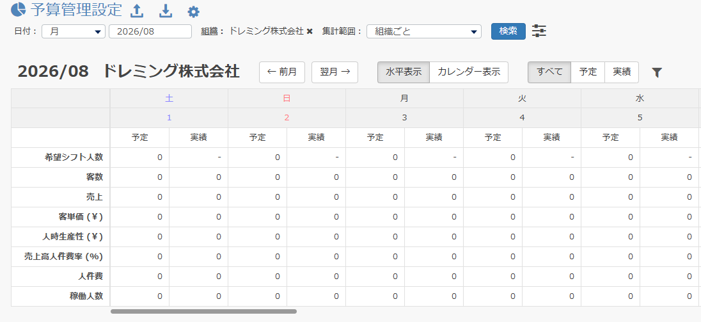Go to the previous month with ← 前月
Image resolution: width=701 pixels, height=322 pixels.
(x=282, y=72)
